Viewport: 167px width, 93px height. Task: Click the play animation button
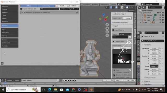[x=71, y=80]
